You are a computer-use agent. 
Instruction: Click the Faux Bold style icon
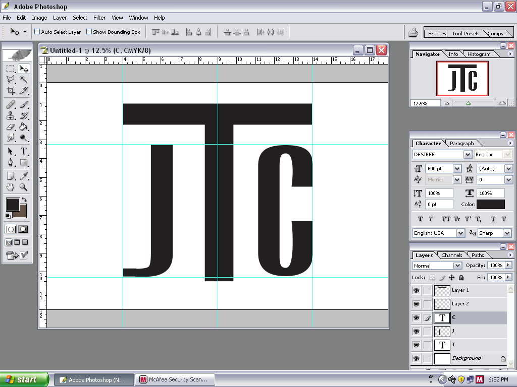[x=420, y=219]
